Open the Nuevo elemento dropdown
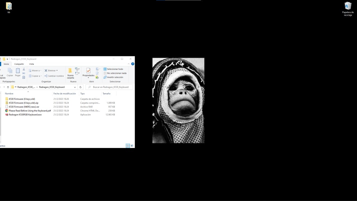Viewport: 357px width, 201px height. coord(77,69)
